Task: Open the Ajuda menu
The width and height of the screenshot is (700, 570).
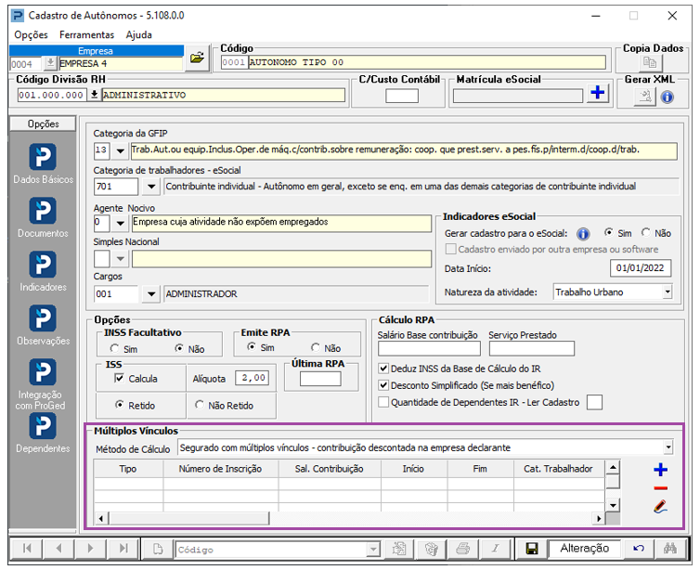Action: (139, 34)
